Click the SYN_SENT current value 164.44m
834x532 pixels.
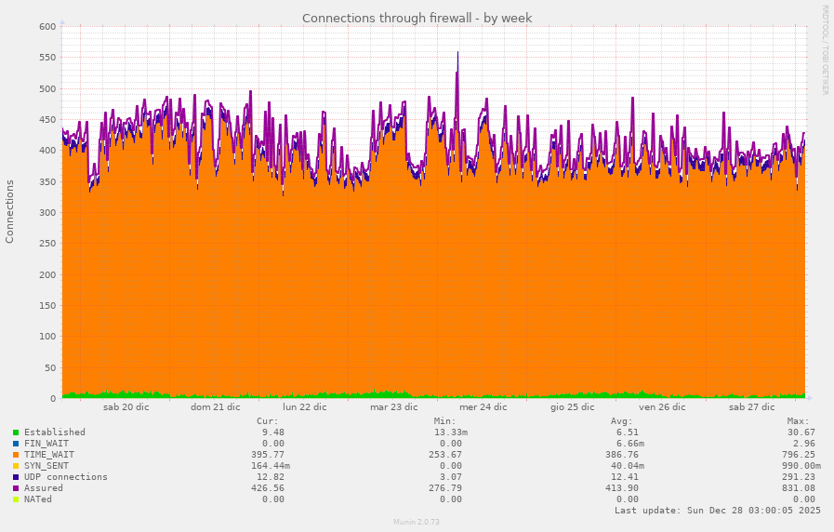271,465
